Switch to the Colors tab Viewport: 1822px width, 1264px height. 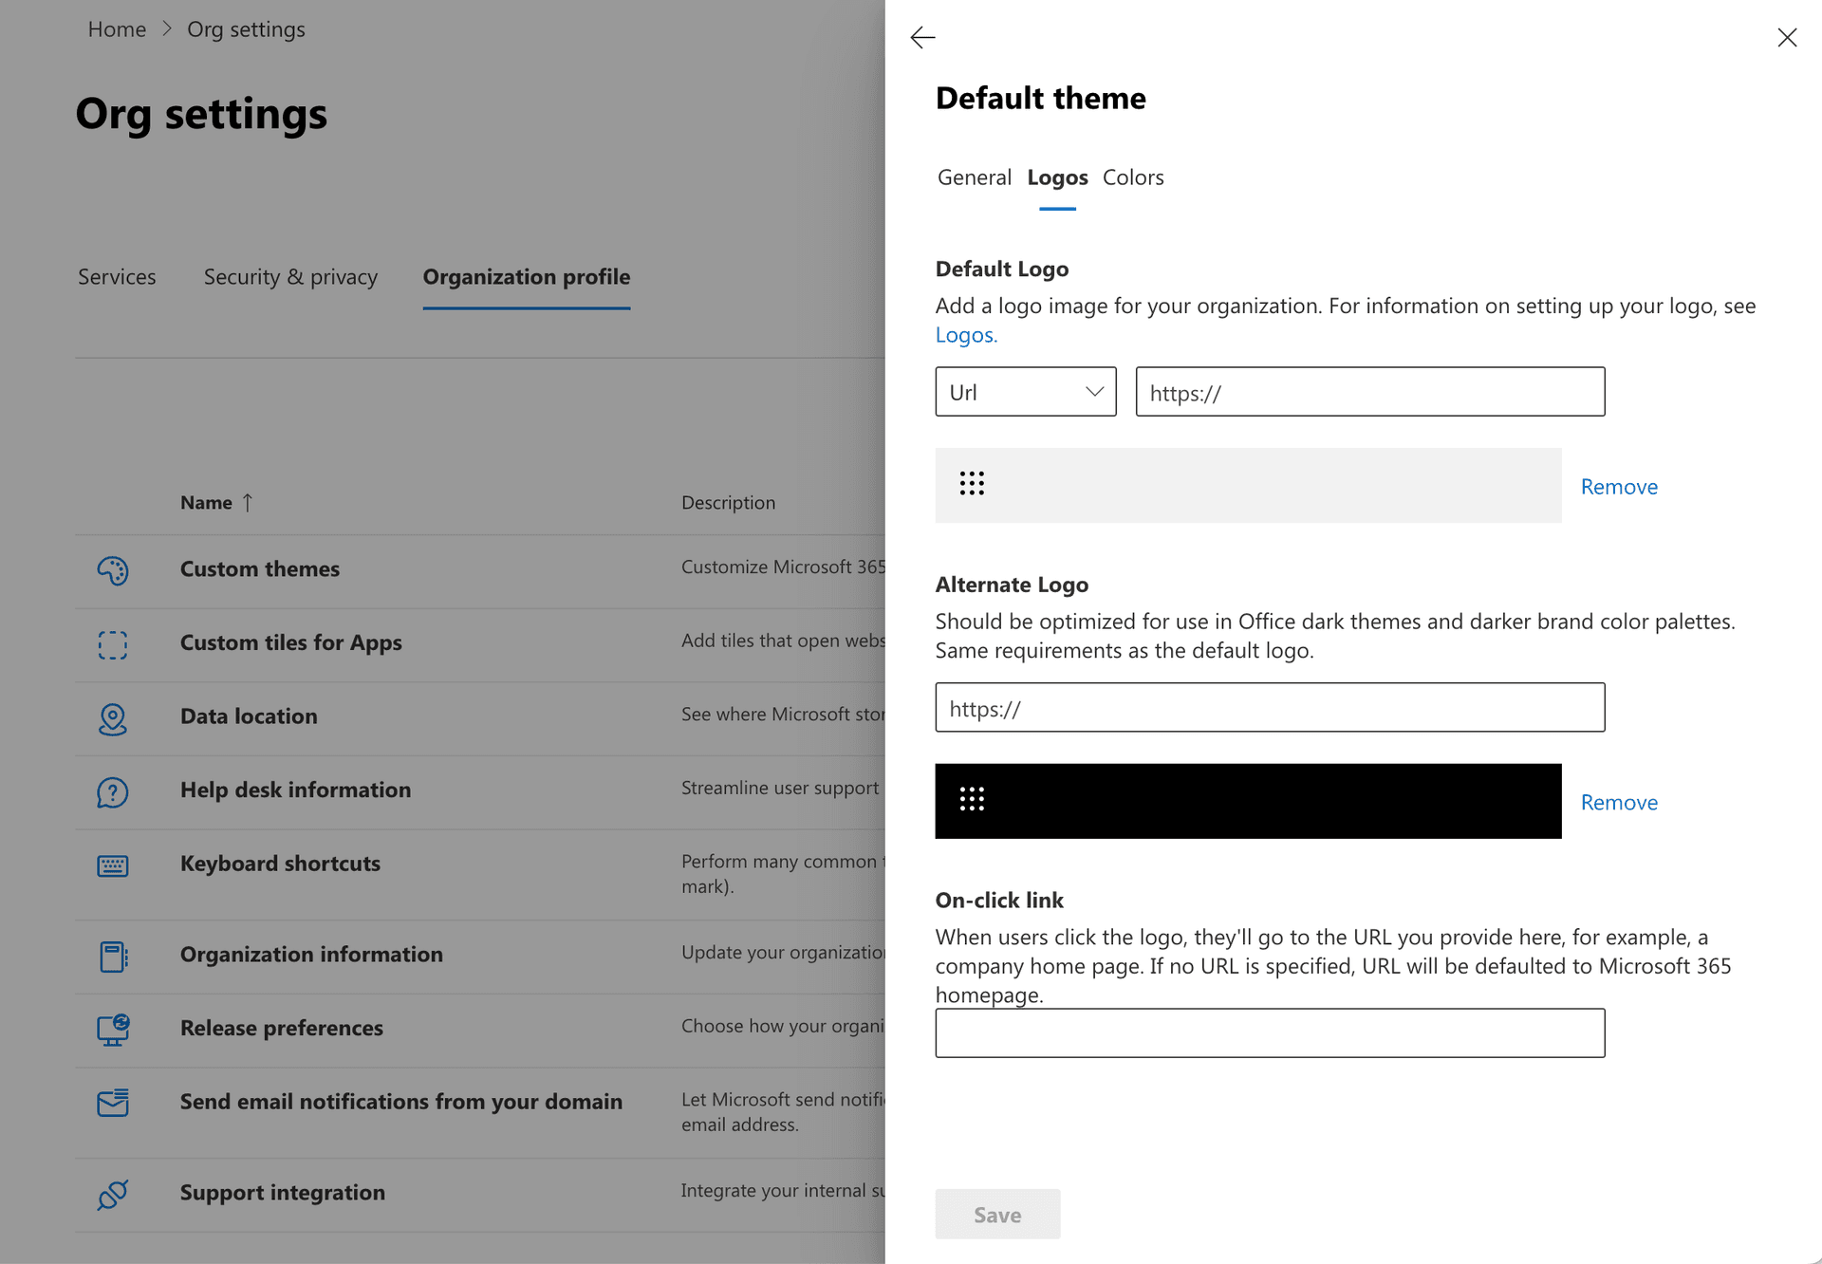click(1133, 177)
